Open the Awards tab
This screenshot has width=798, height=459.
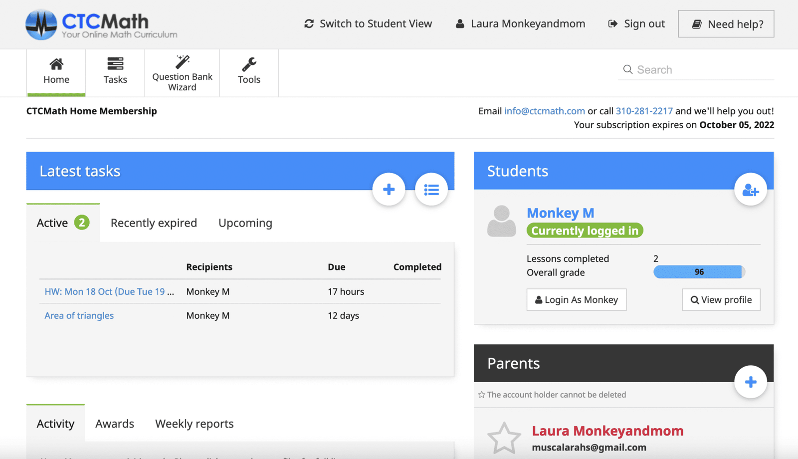click(115, 424)
